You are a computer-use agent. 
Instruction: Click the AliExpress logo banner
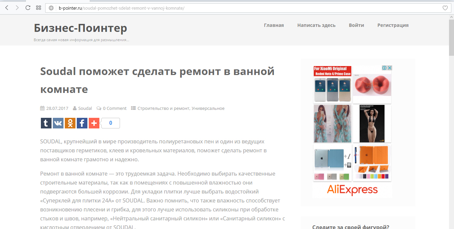[352, 190]
